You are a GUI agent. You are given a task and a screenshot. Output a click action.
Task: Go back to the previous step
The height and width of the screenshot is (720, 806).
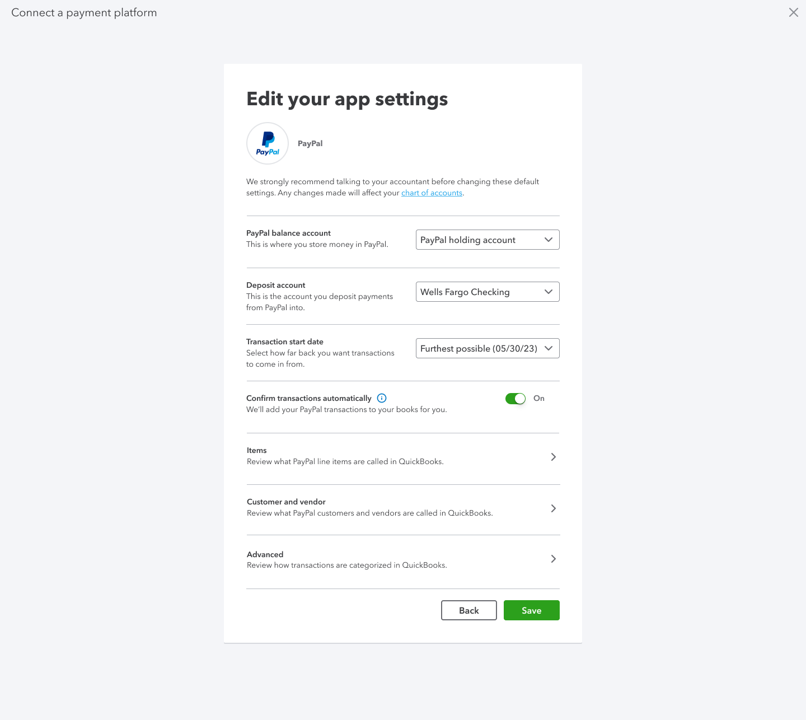pyautogui.click(x=468, y=610)
